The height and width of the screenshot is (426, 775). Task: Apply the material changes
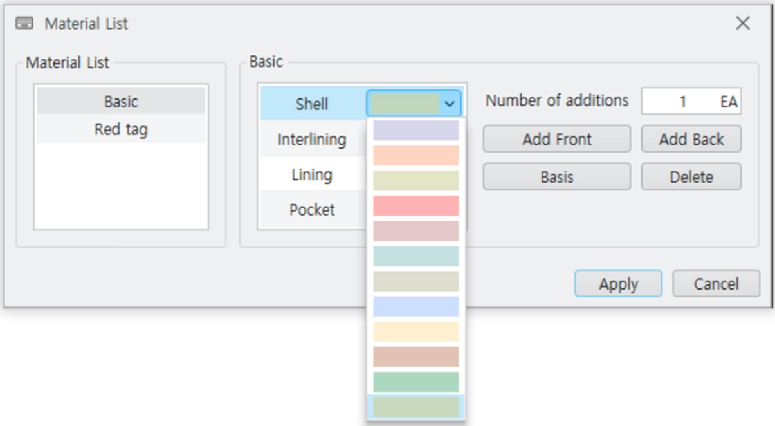[x=618, y=284]
